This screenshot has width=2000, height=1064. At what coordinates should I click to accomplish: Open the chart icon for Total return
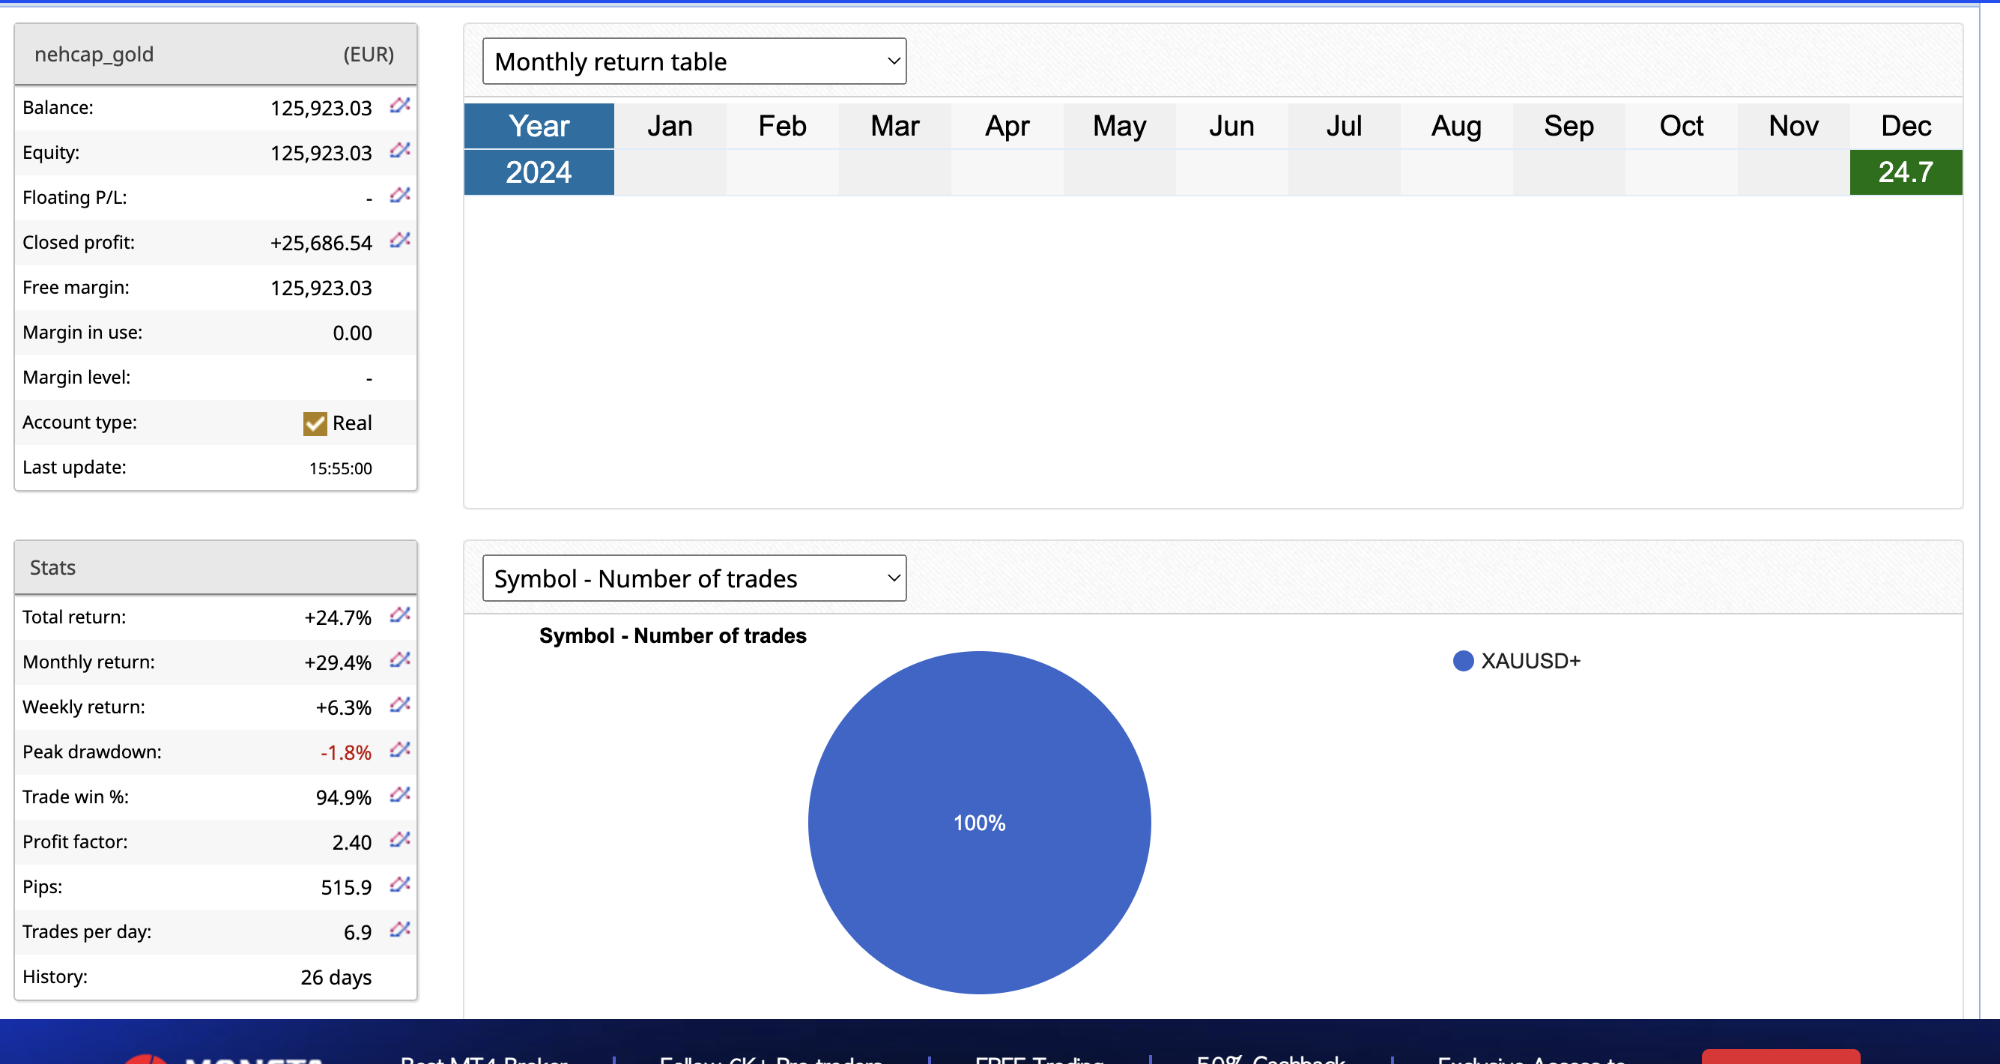point(400,615)
